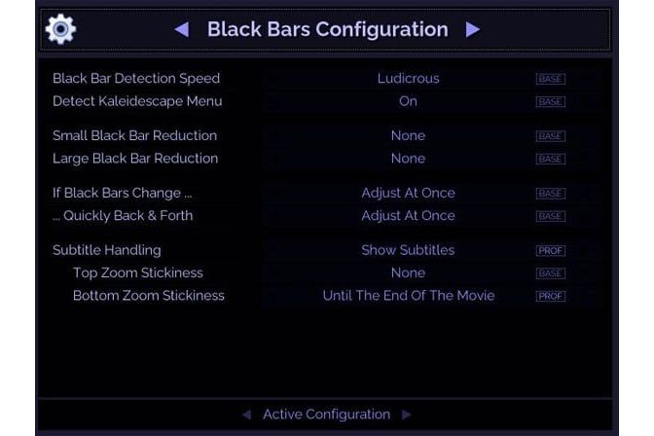
Task: Click the settings gear icon
Action: 61,29
